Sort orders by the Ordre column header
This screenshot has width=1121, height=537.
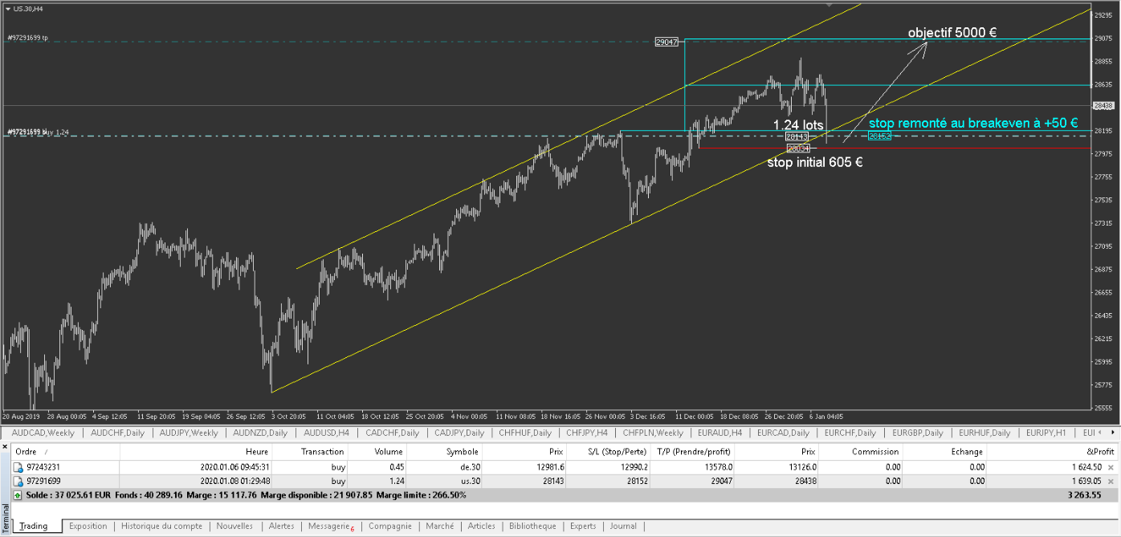pyautogui.click(x=66, y=452)
